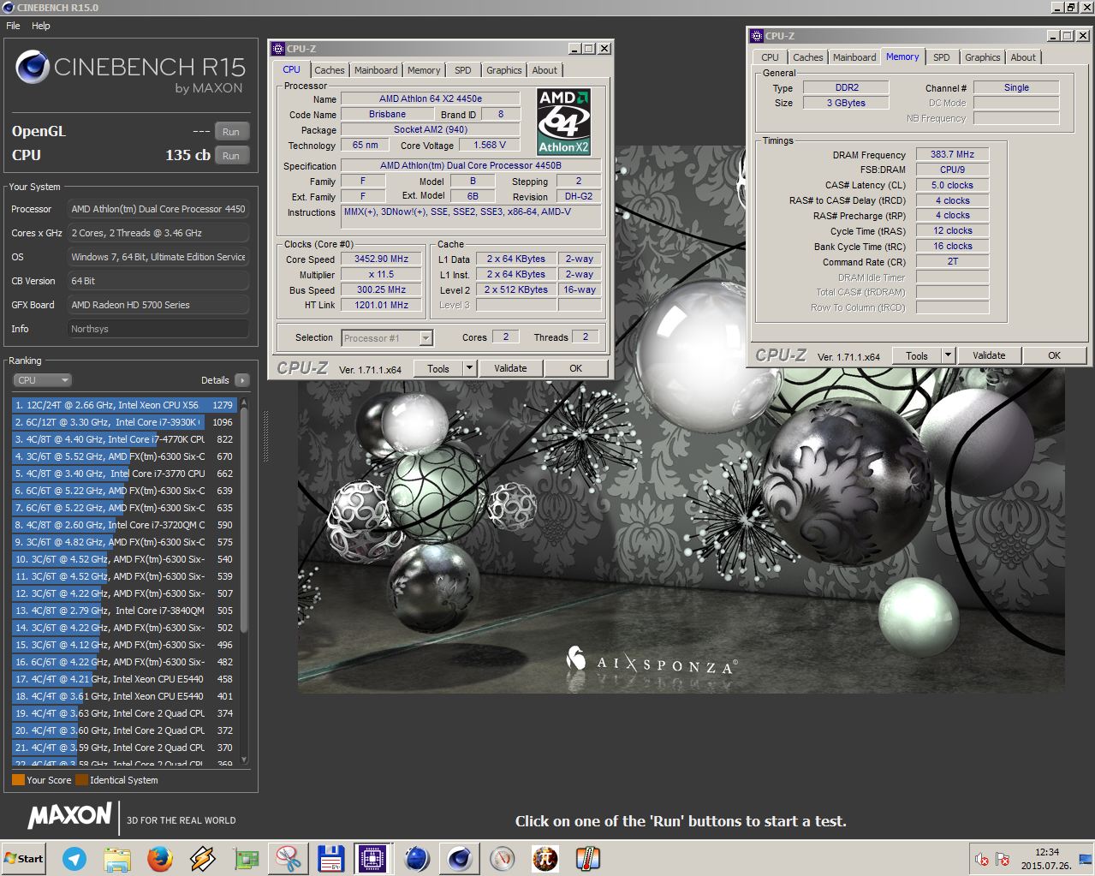The width and height of the screenshot is (1095, 876).
Task: Click Validate in right CPU-Z window
Action: (989, 355)
